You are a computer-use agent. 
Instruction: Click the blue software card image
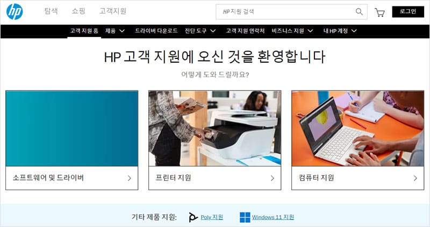(x=72, y=128)
